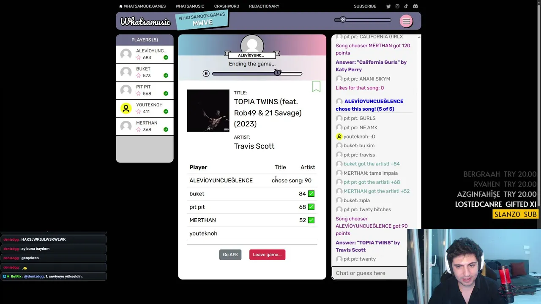Click the green artist checkmark in MERTHAN's row

click(x=311, y=220)
